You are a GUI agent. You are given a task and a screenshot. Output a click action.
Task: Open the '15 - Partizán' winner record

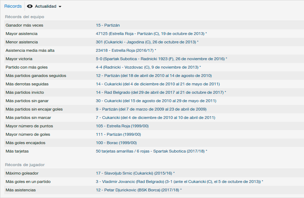[x=108, y=25]
